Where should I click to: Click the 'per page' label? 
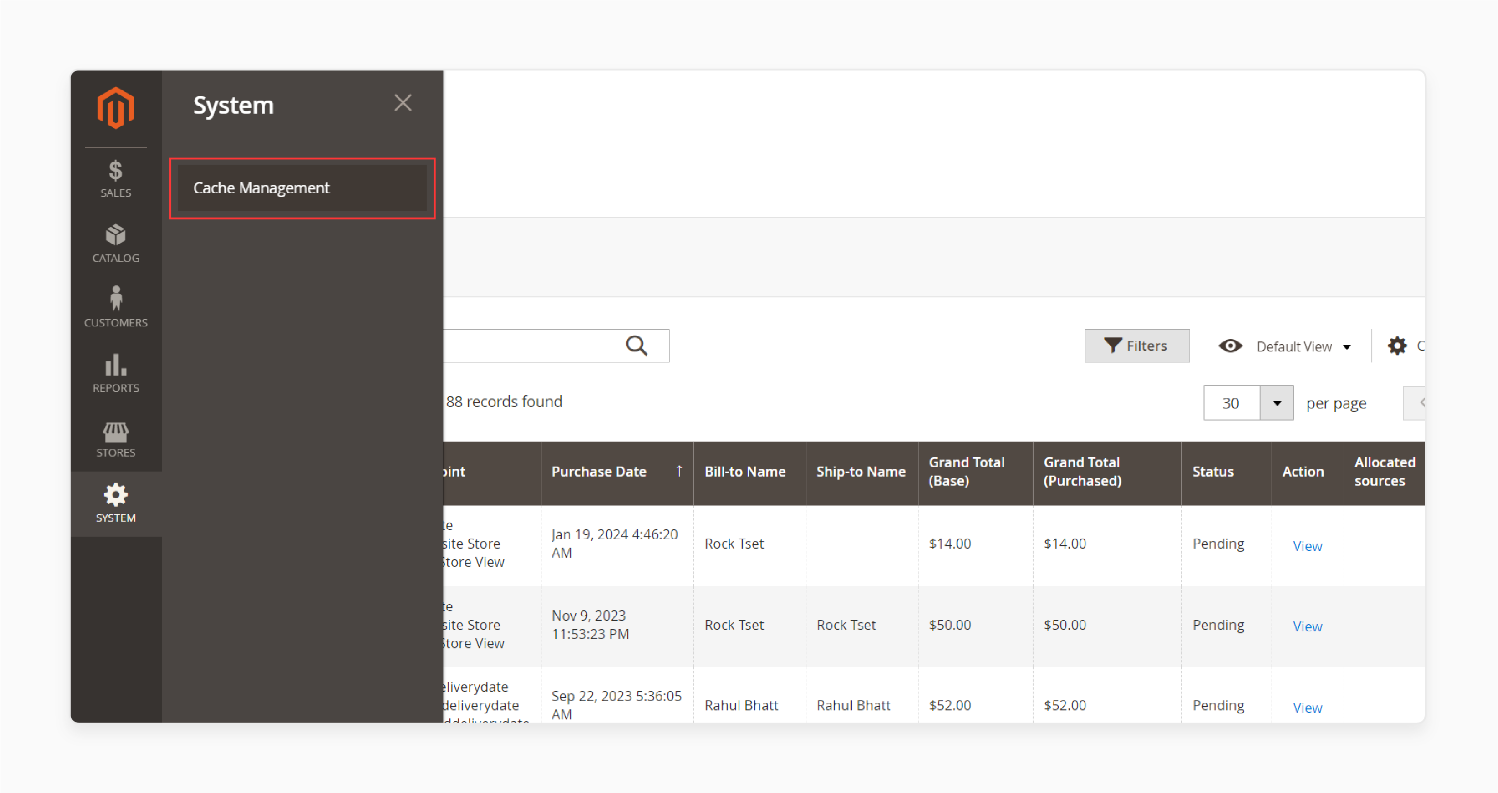click(1336, 404)
